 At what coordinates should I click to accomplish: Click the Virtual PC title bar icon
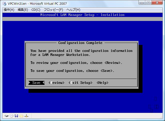[x=4, y=3]
